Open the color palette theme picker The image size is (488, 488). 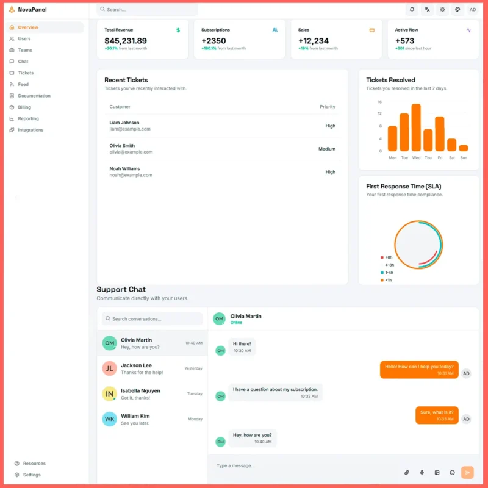pos(457,10)
